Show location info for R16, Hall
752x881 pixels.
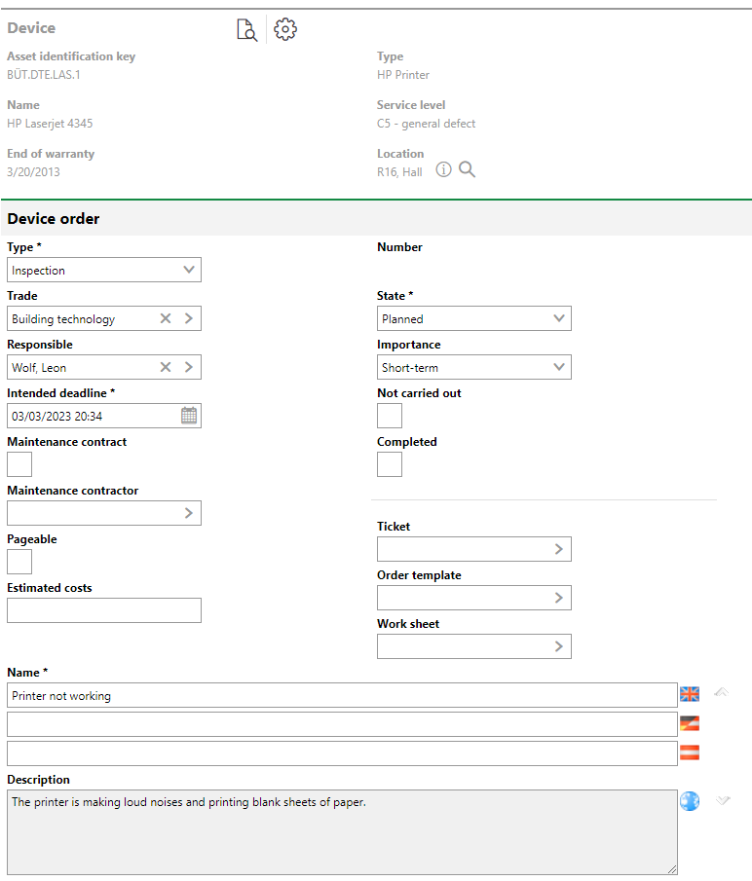443,170
